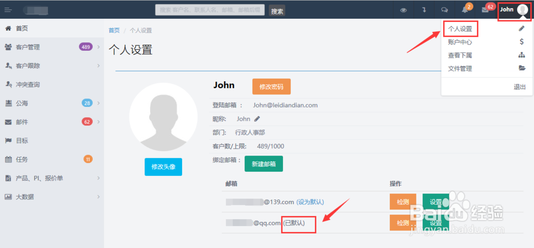Choose 退出 to log out
Screen dimensions: 534x248
tap(520, 87)
